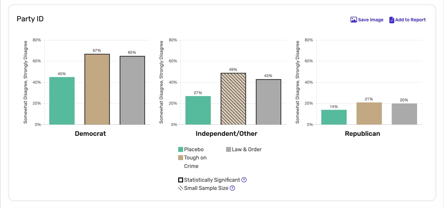
Task: Click the hatched Independent 49% bar
Action: click(x=233, y=99)
